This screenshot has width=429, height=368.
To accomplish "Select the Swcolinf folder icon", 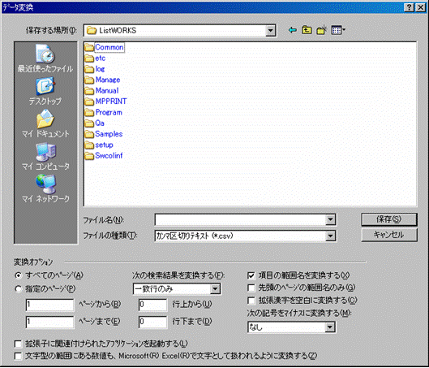I will [89, 156].
